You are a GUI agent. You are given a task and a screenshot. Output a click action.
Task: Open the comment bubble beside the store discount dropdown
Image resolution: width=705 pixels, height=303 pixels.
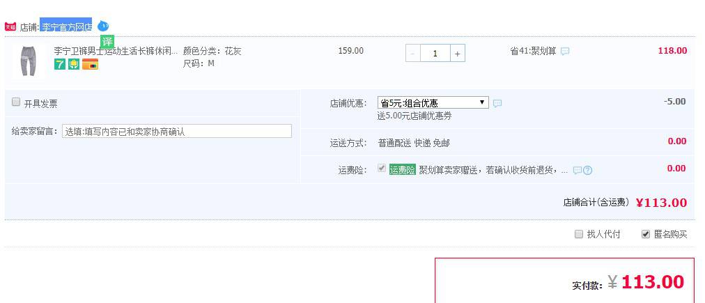pos(497,103)
